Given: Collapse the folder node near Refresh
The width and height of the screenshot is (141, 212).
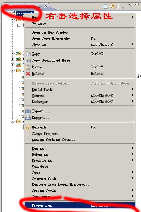Looking at the screenshot, I should tap(12, 121).
